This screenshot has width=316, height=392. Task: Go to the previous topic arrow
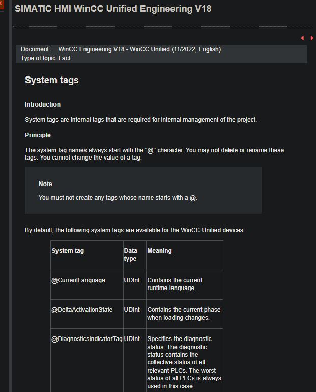(302, 38)
